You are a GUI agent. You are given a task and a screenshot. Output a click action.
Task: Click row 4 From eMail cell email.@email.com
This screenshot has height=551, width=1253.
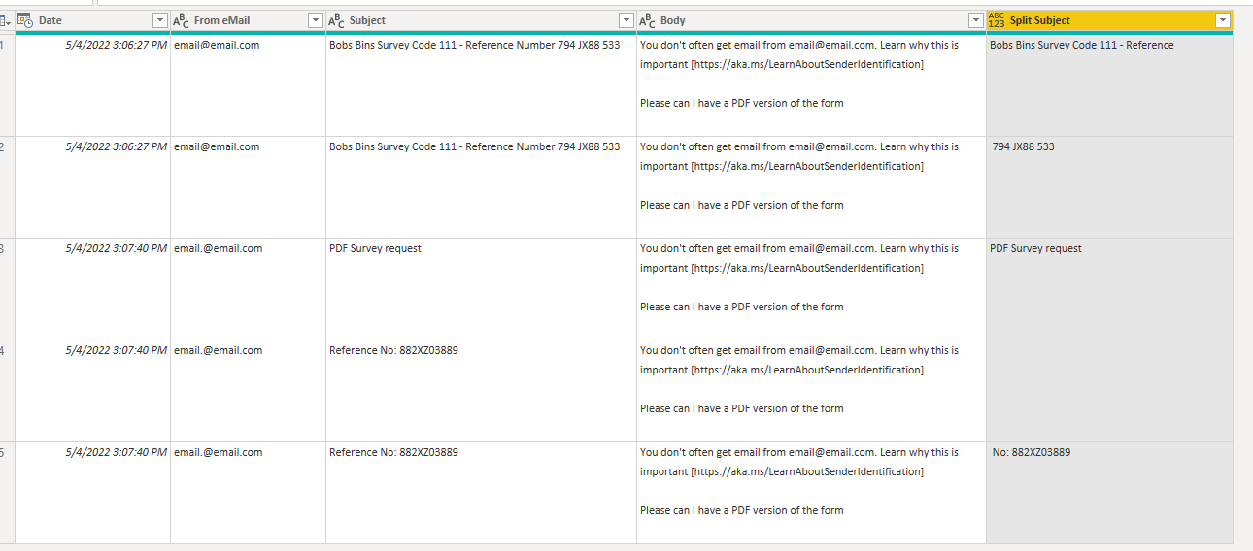click(248, 391)
